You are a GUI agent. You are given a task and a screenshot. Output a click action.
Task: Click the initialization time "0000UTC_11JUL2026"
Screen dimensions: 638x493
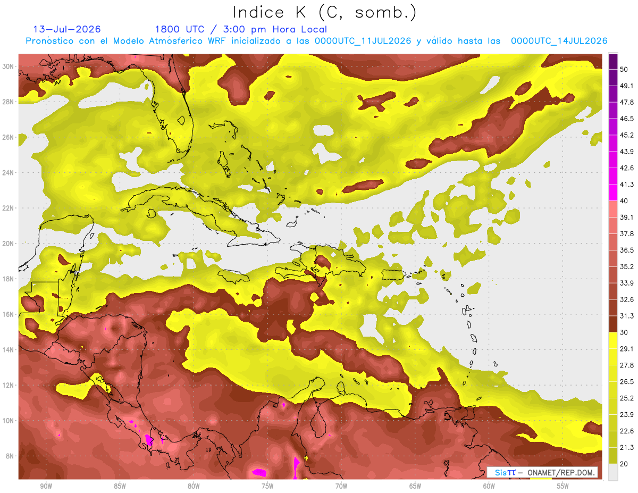point(363,41)
